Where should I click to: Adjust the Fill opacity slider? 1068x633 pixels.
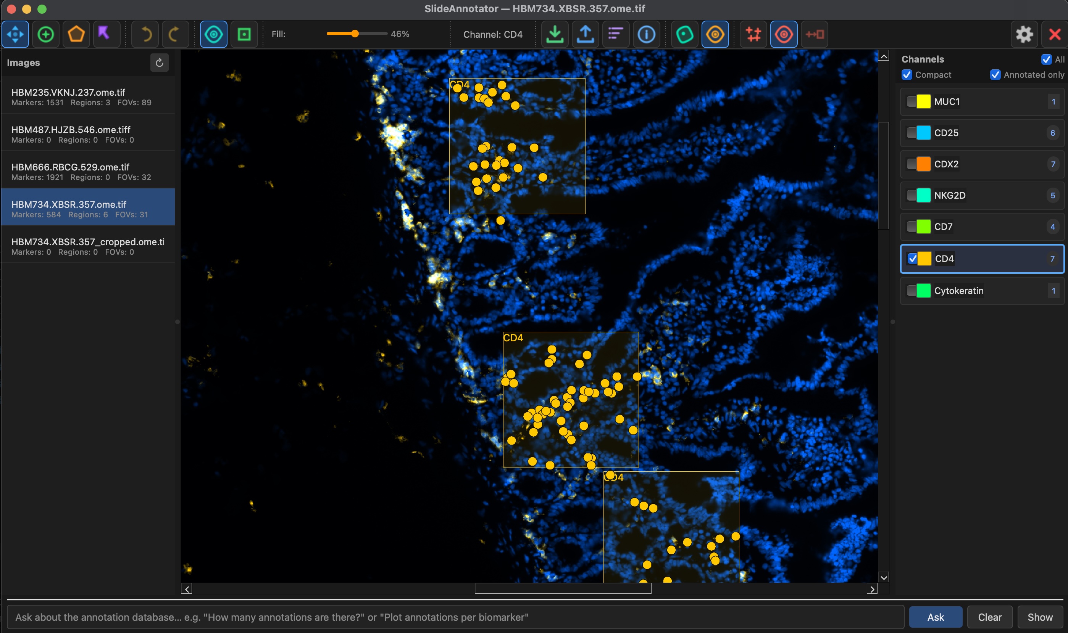[x=357, y=34]
